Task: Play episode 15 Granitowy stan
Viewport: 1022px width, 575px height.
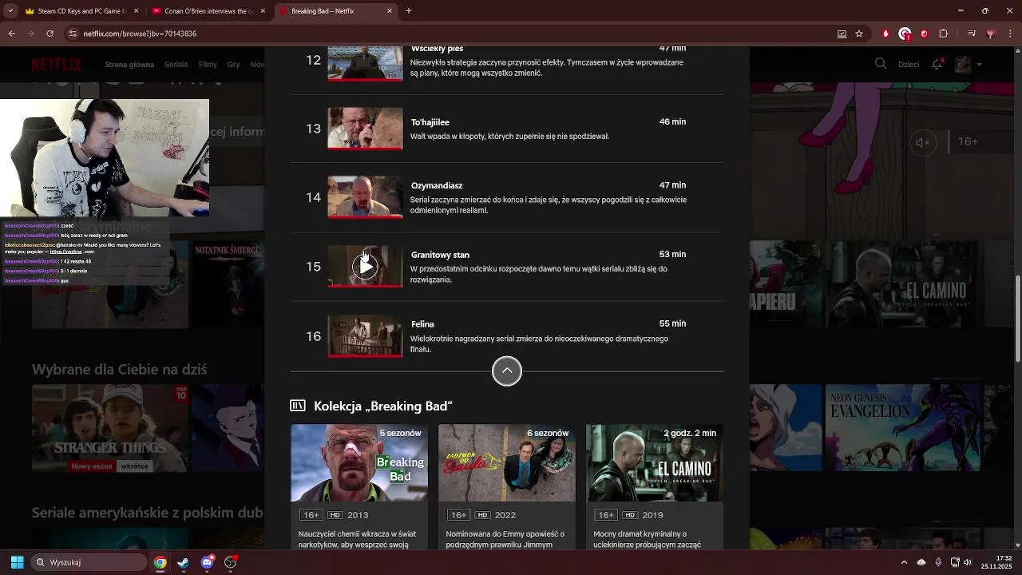Action: (365, 267)
